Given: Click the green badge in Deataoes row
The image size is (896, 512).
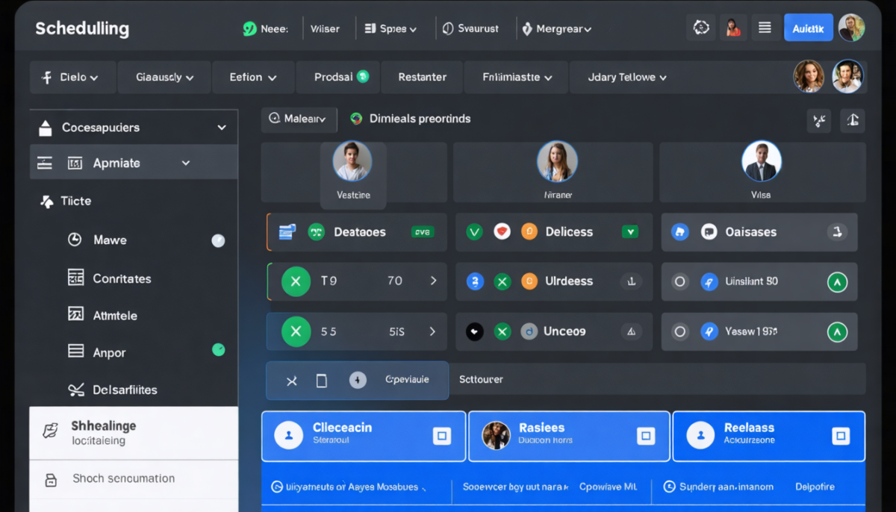Looking at the screenshot, I should click(422, 232).
